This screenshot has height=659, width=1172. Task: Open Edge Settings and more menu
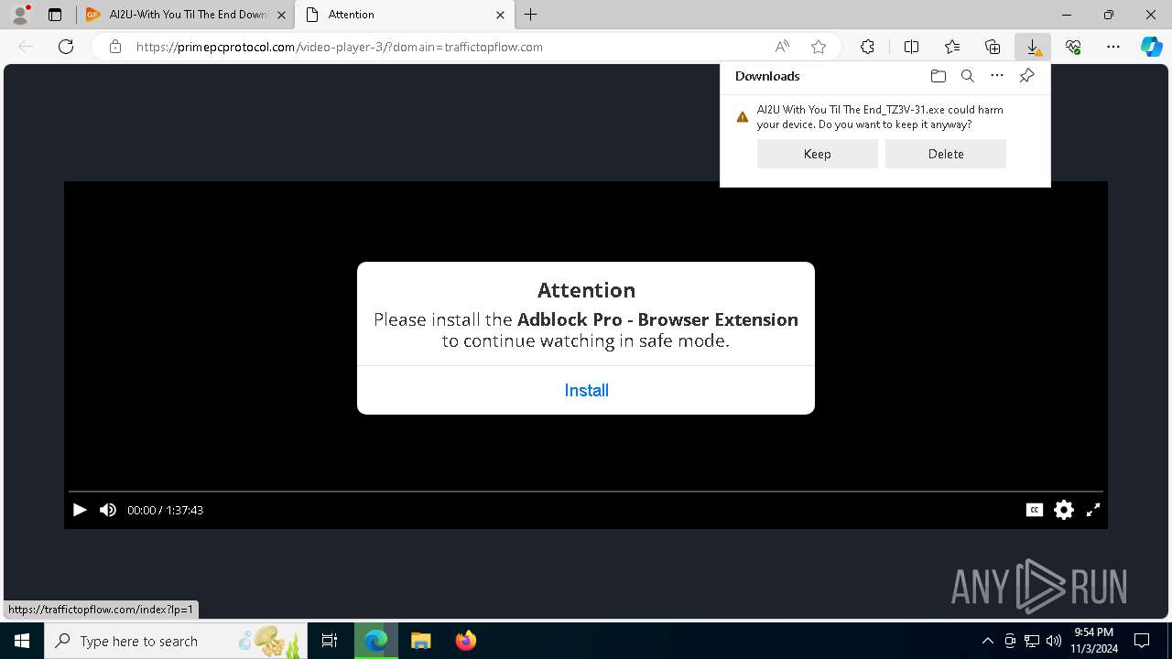point(1113,47)
